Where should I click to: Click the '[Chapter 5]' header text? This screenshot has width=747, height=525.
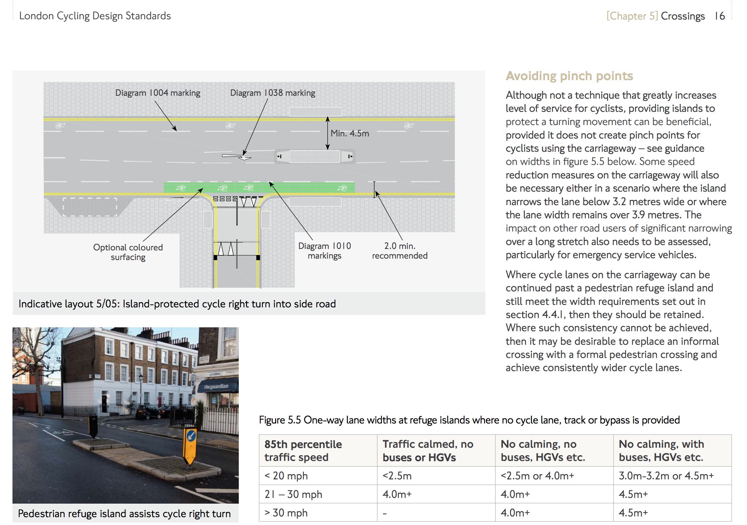point(632,16)
